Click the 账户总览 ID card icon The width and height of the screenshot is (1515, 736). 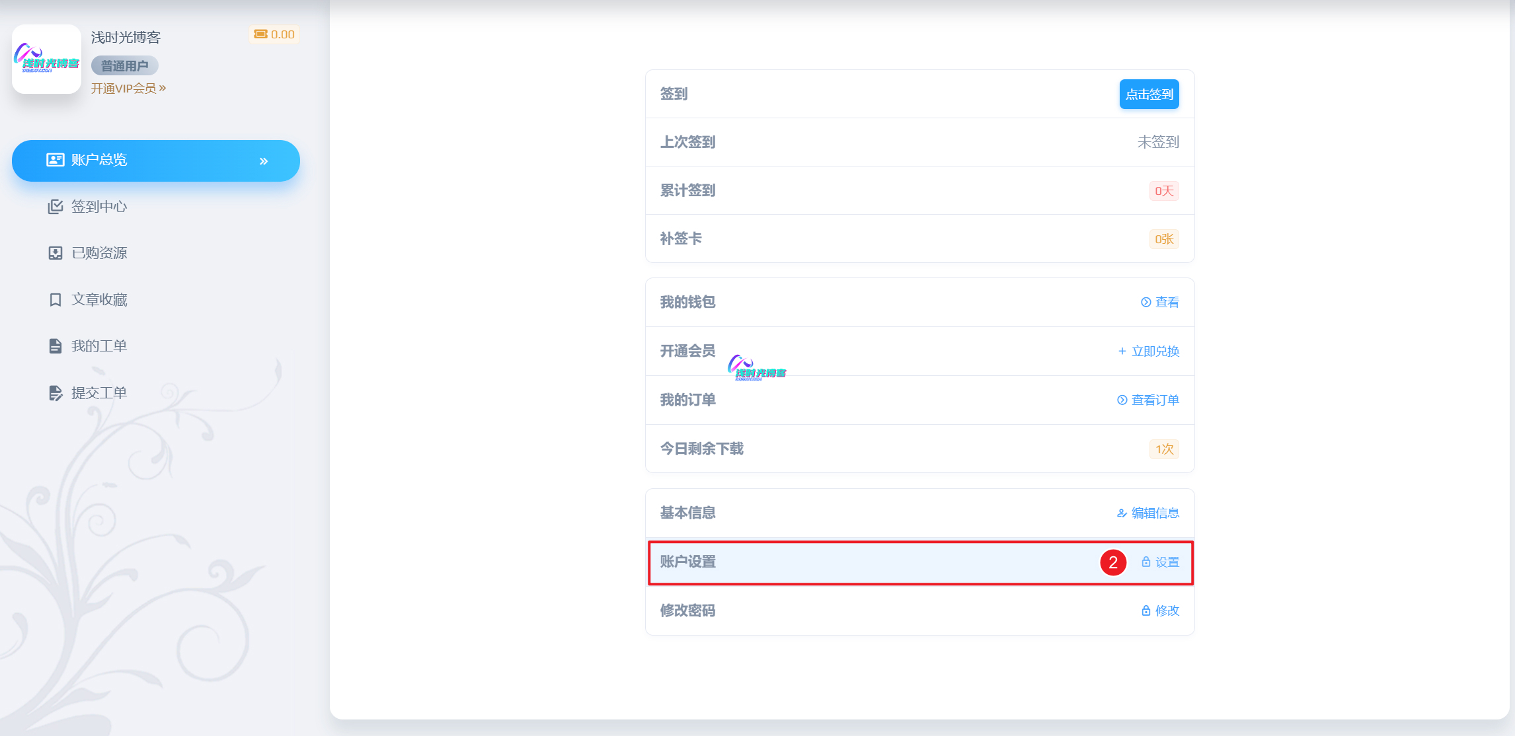tap(55, 160)
